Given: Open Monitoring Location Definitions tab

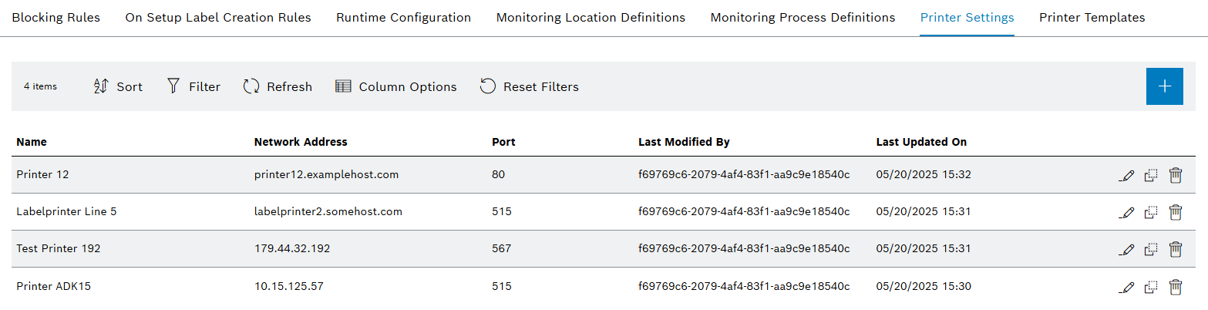Looking at the screenshot, I should tap(591, 17).
